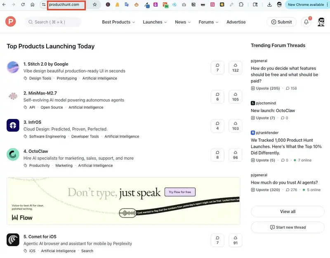The width and height of the screenshot is (330, 258).
Task: Open notifications bell icon
Action: click(x=306, y=22)
